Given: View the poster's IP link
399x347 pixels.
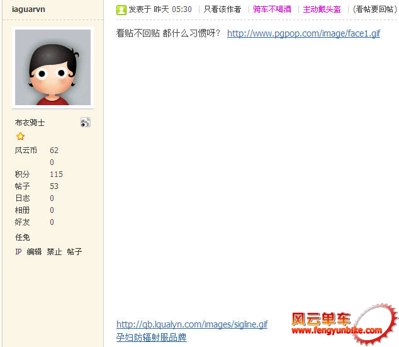Looking at the screenshot, I should [x=18, y=252].
